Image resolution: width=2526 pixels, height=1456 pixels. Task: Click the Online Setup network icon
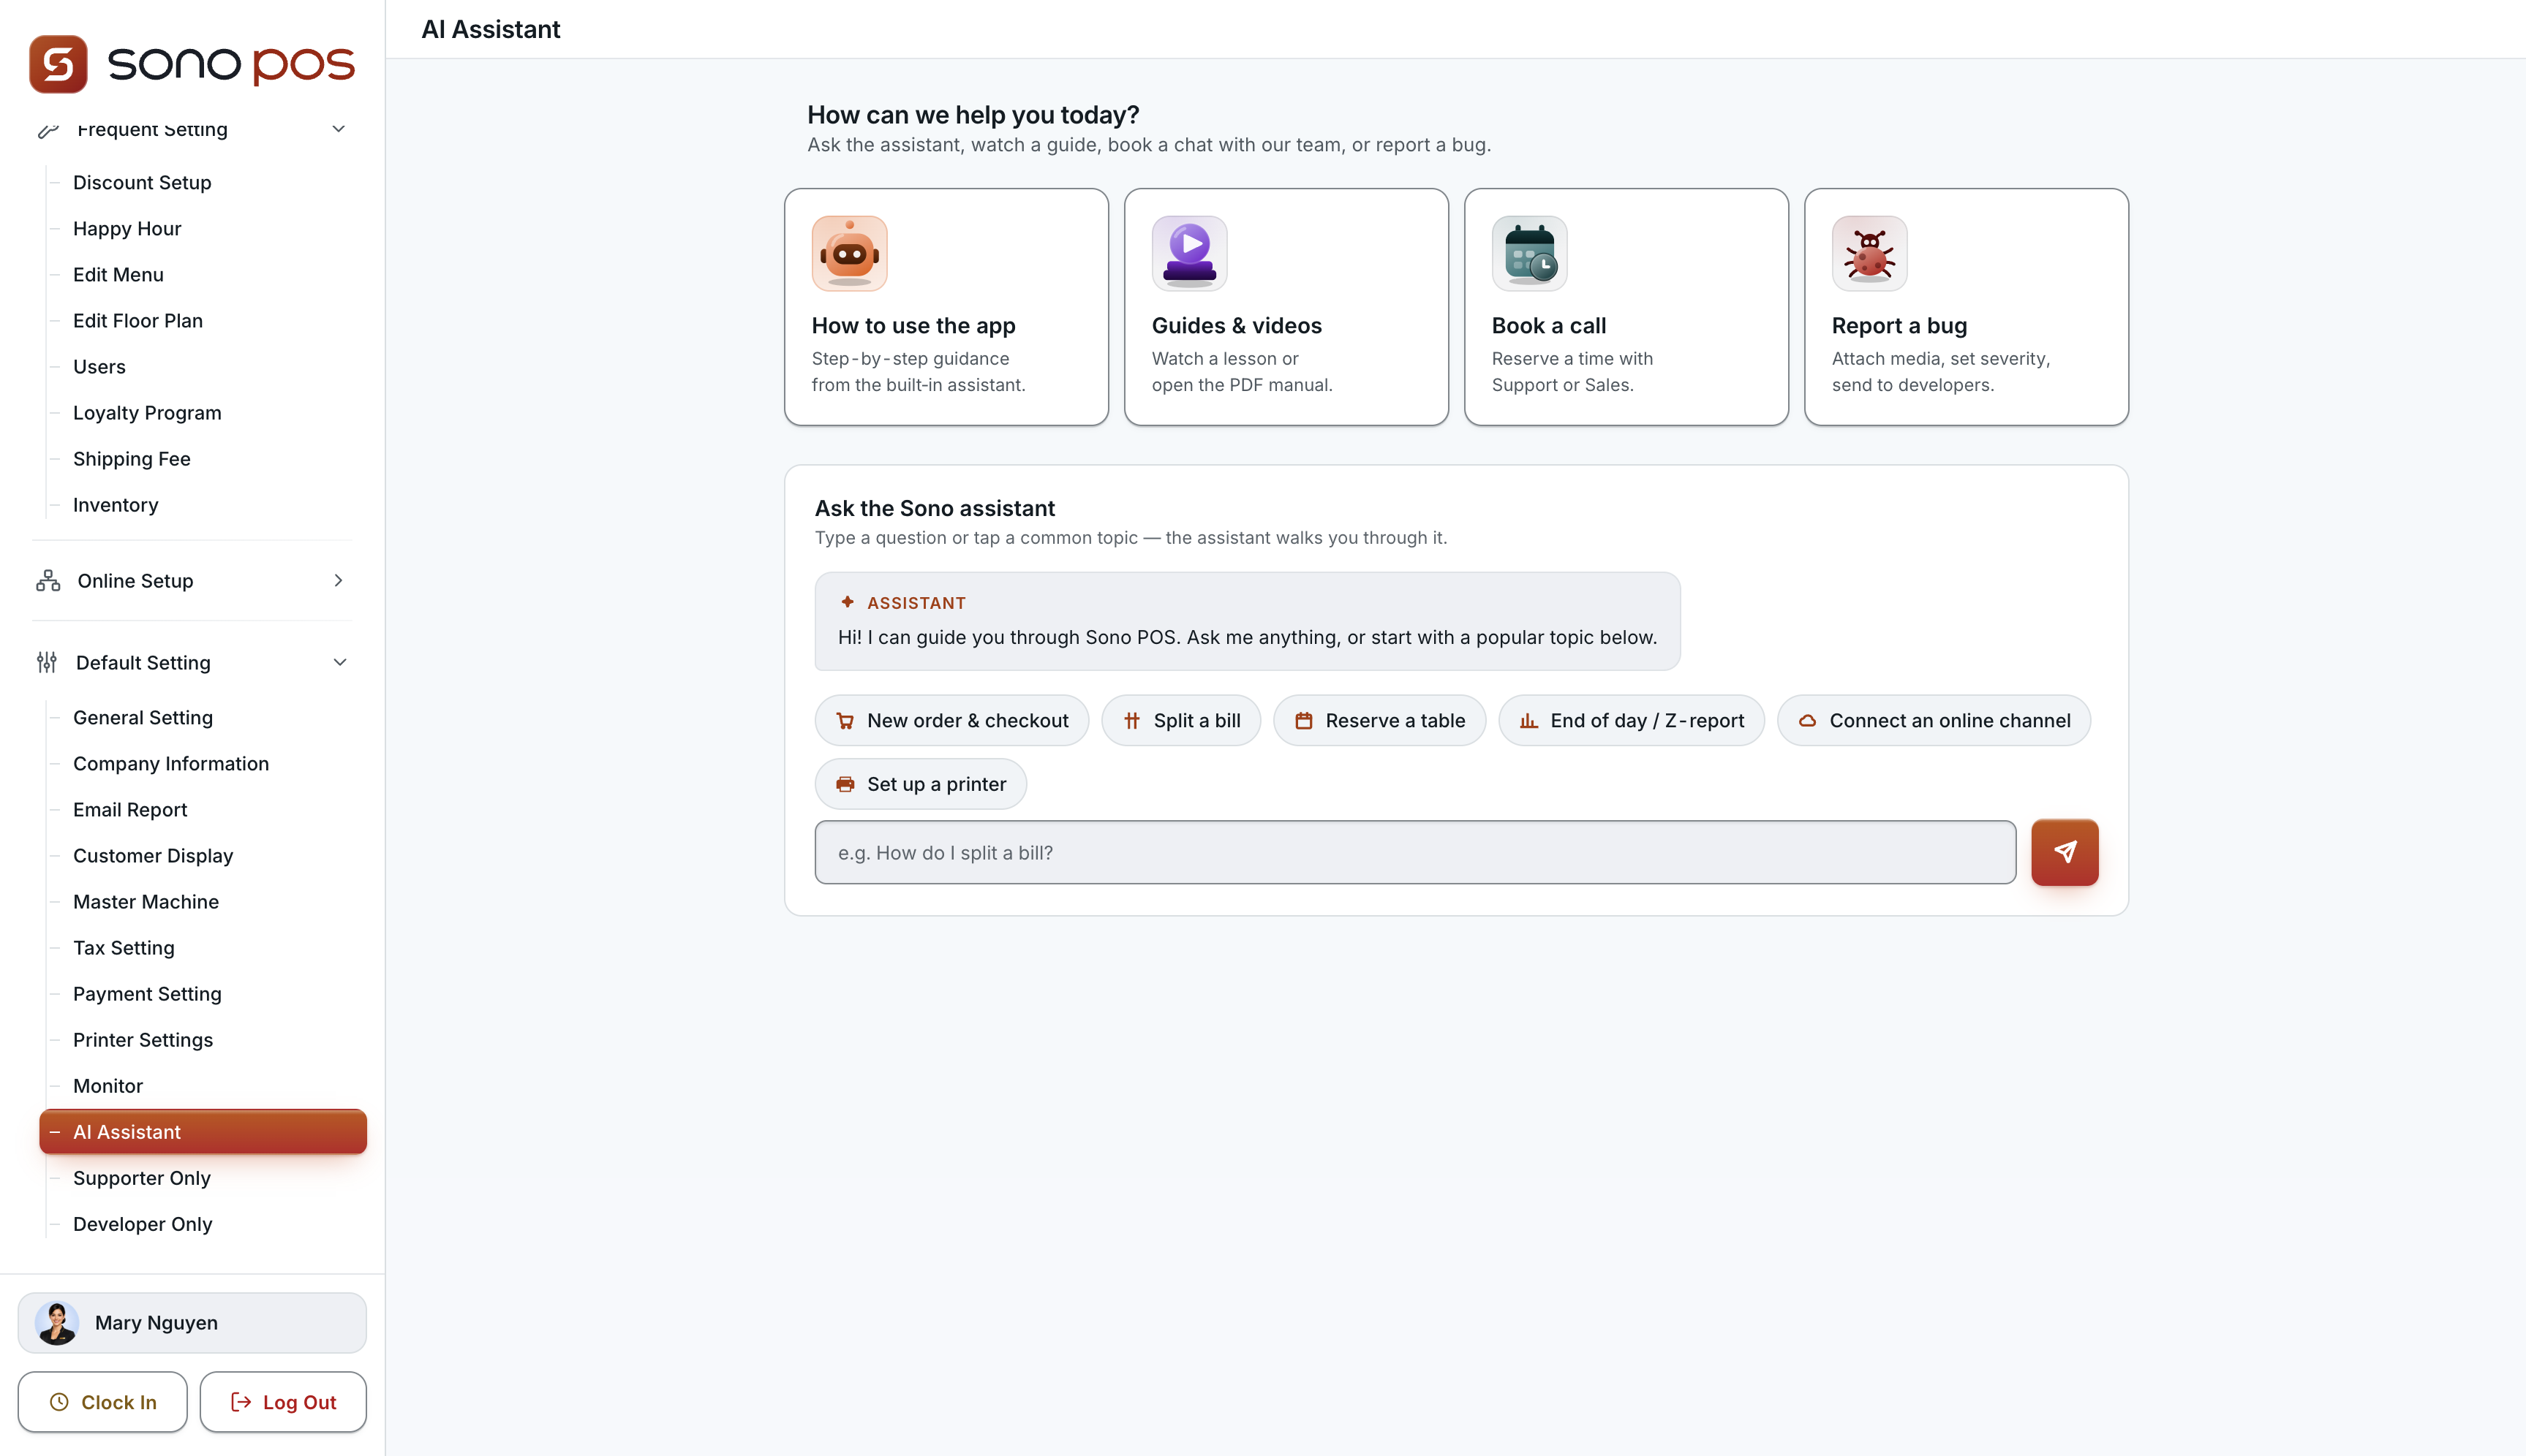[x=48, y=581]
